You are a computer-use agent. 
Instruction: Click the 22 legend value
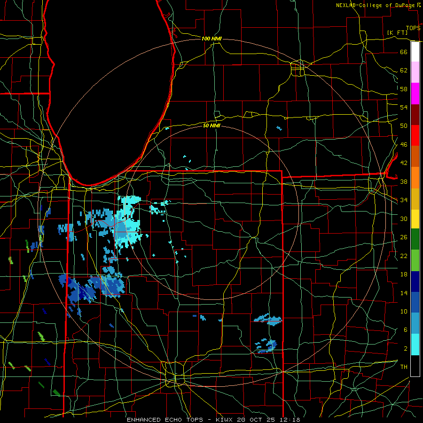(x=404, y=256)
